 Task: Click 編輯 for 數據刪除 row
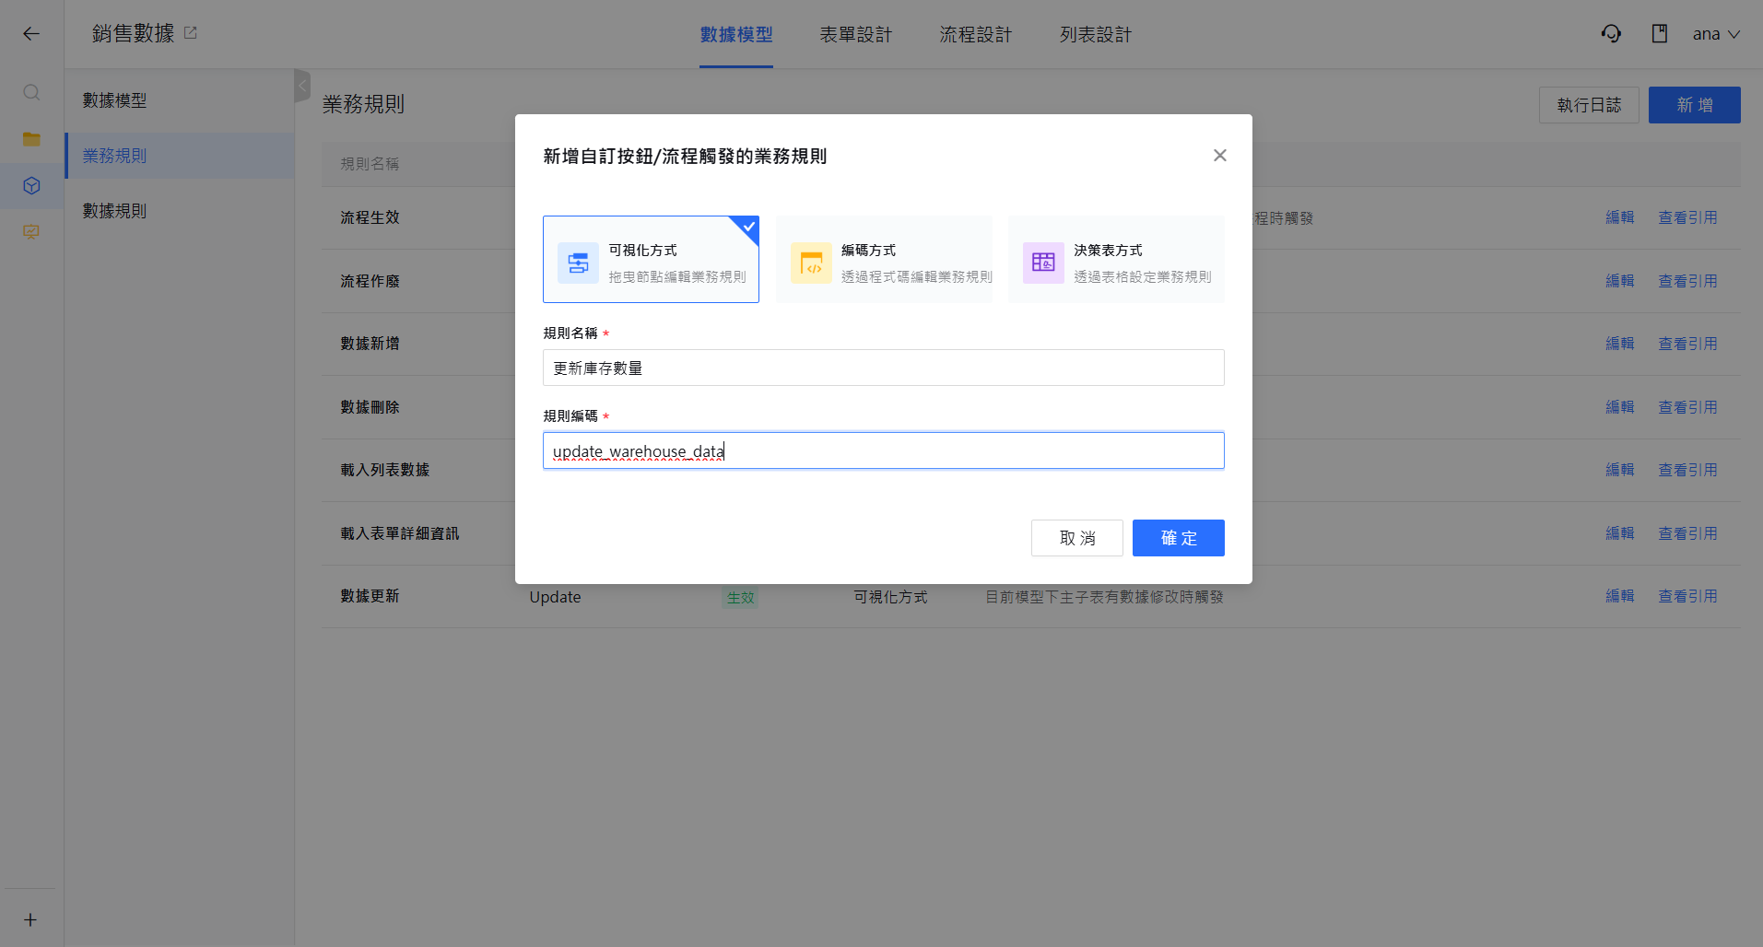click(1619, 407)
